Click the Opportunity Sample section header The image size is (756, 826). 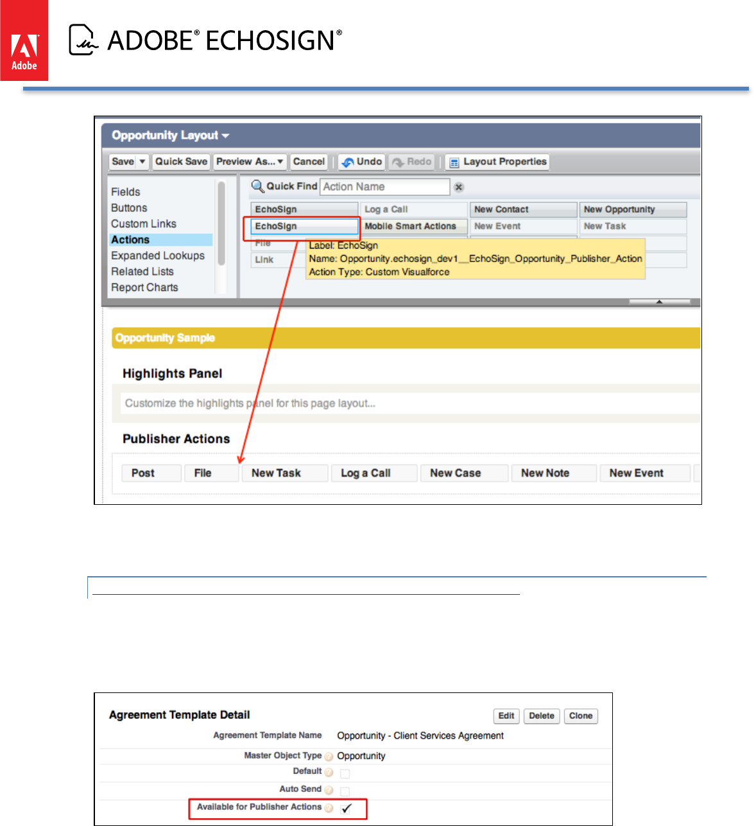(406, 338)
